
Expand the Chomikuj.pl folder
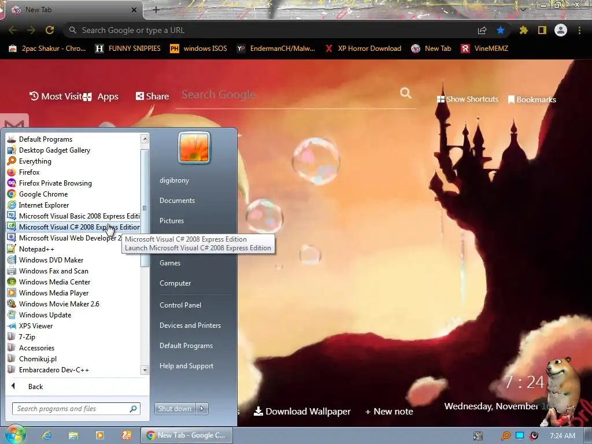click(73, 358)
